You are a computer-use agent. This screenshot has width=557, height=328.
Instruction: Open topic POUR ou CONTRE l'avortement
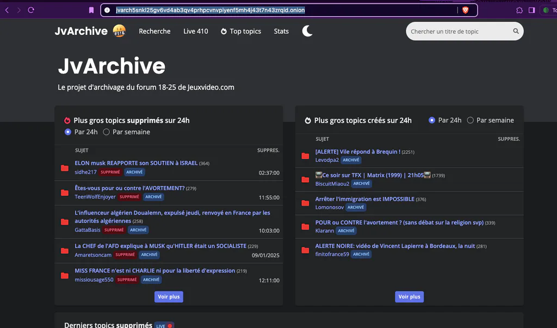[x=399, y=222]
